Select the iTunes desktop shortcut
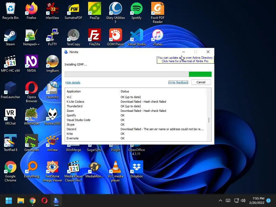 pyautogui.click(x=157, y=37)
